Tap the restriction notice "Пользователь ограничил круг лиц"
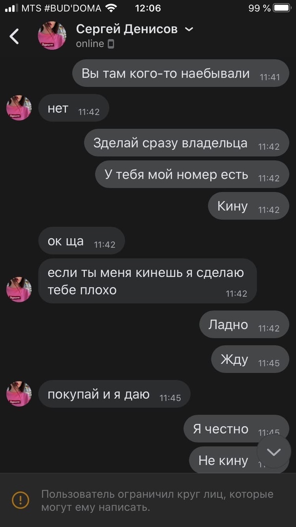Screen dimensions: 296x527 pos(157,500)
